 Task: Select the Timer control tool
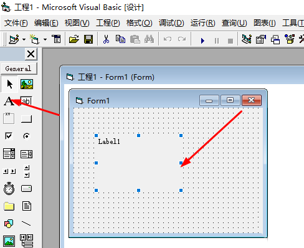point(9,188)
